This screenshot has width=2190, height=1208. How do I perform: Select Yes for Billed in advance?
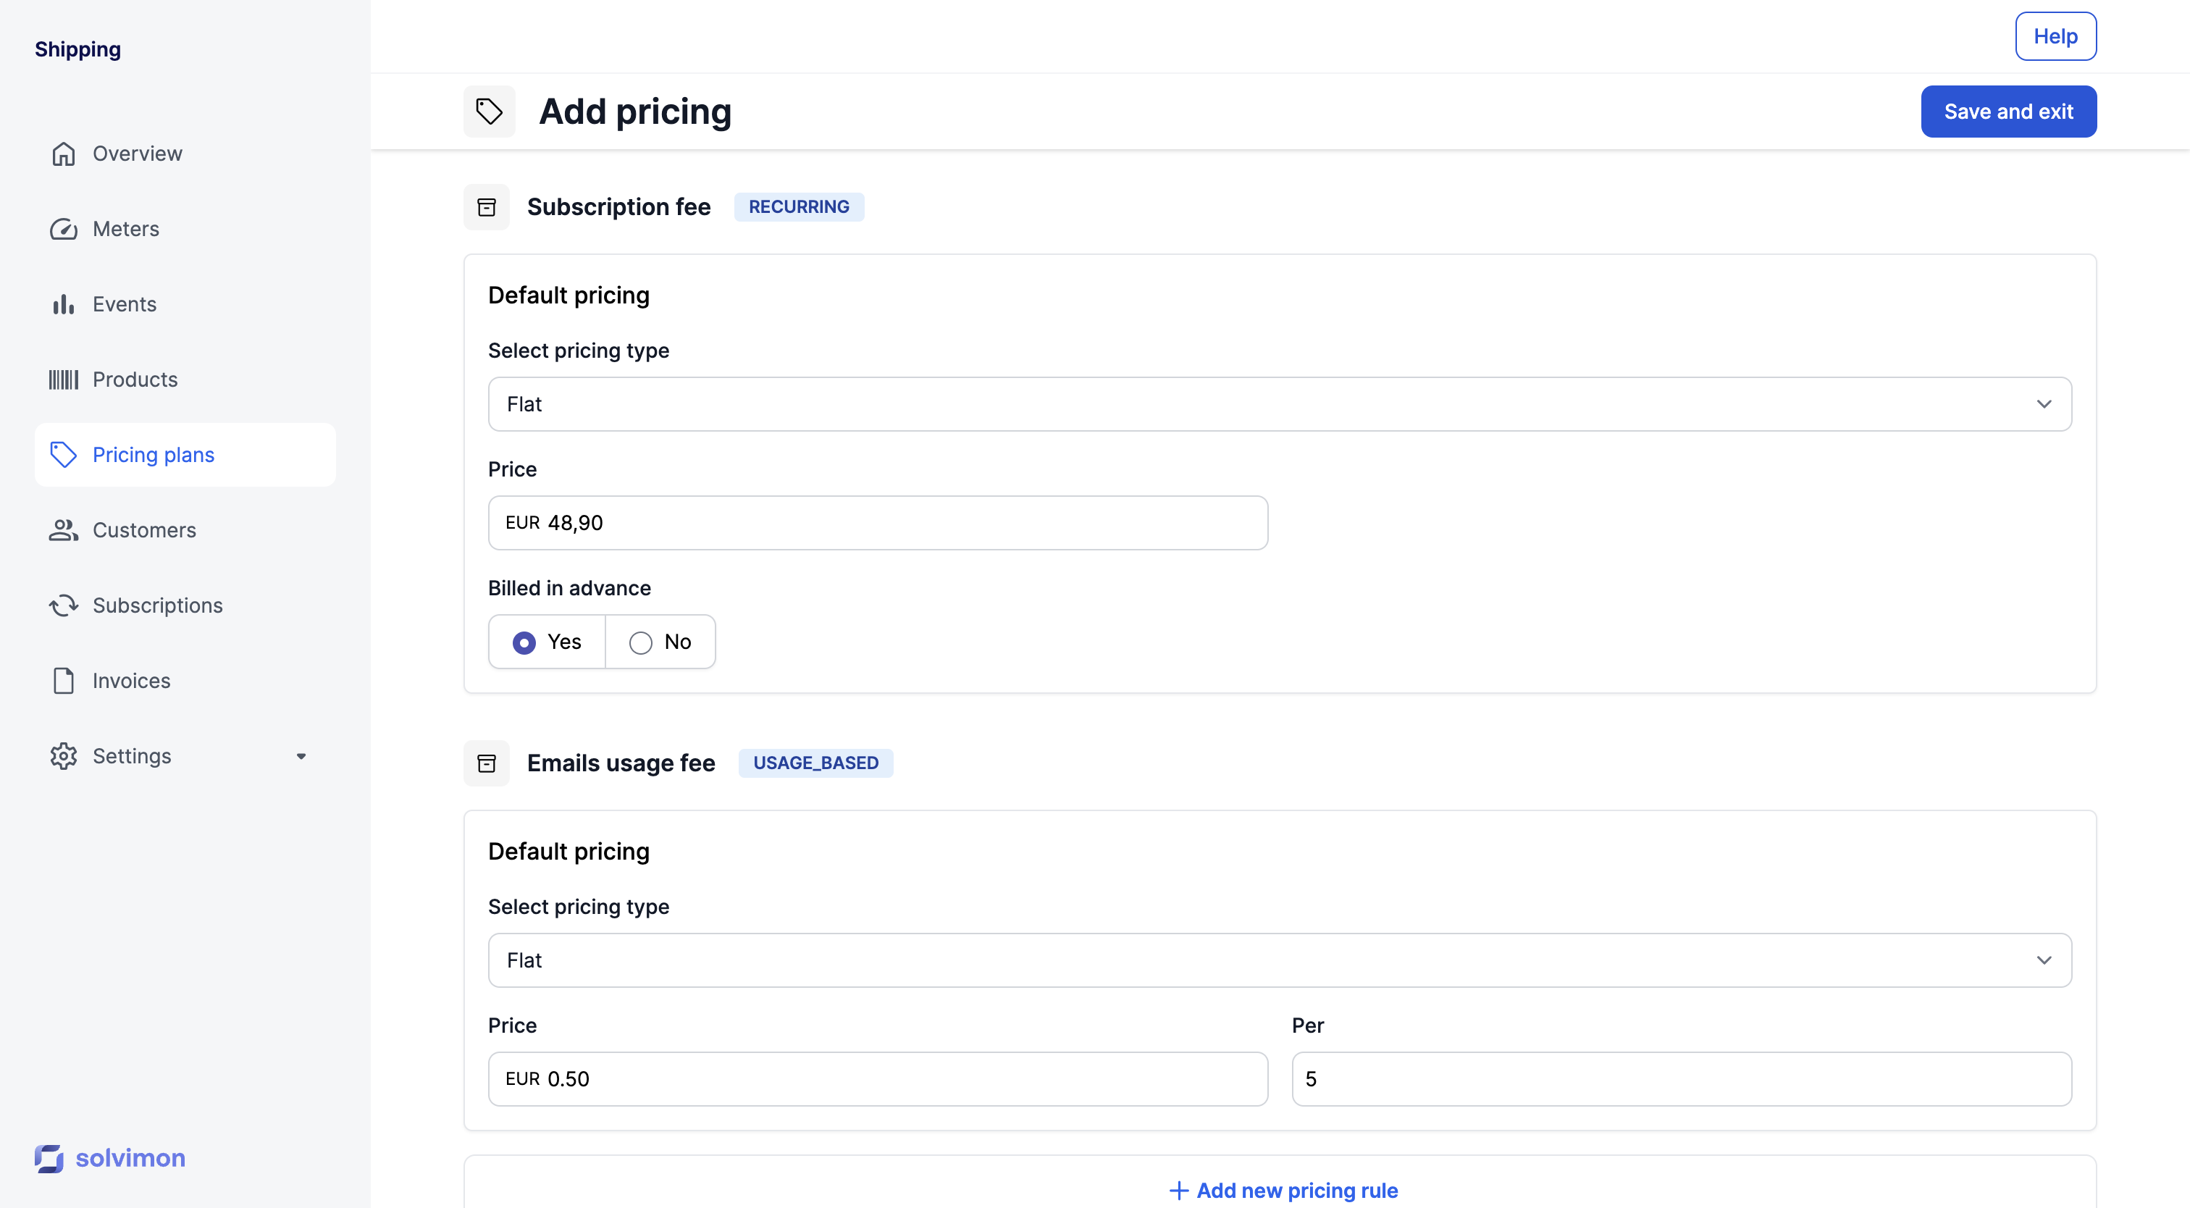(x=524, y=642)
